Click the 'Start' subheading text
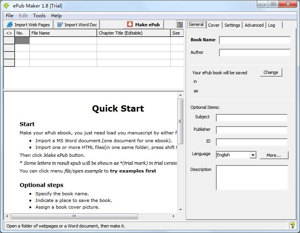Screen dimensions: 300x233 point(27,124)
